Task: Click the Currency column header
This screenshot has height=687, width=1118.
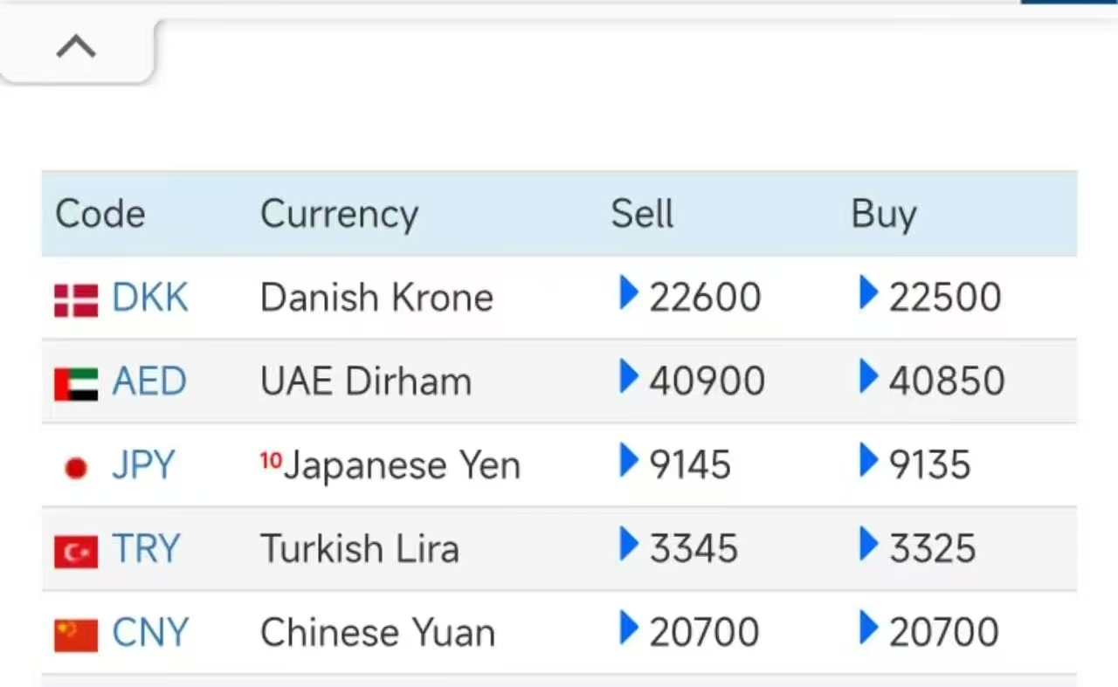Action: (339, 214)
